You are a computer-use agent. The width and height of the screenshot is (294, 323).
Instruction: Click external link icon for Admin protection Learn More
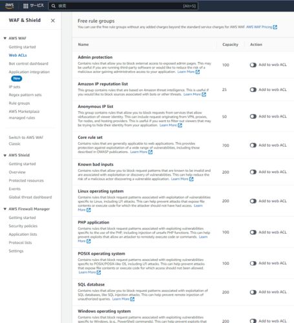[198, 72]
